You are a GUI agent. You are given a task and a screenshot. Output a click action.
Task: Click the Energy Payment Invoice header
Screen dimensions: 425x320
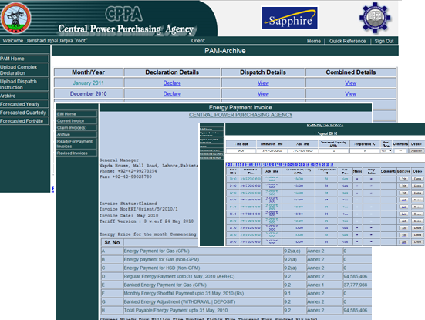pyautogui.click(x=240, y=108)
